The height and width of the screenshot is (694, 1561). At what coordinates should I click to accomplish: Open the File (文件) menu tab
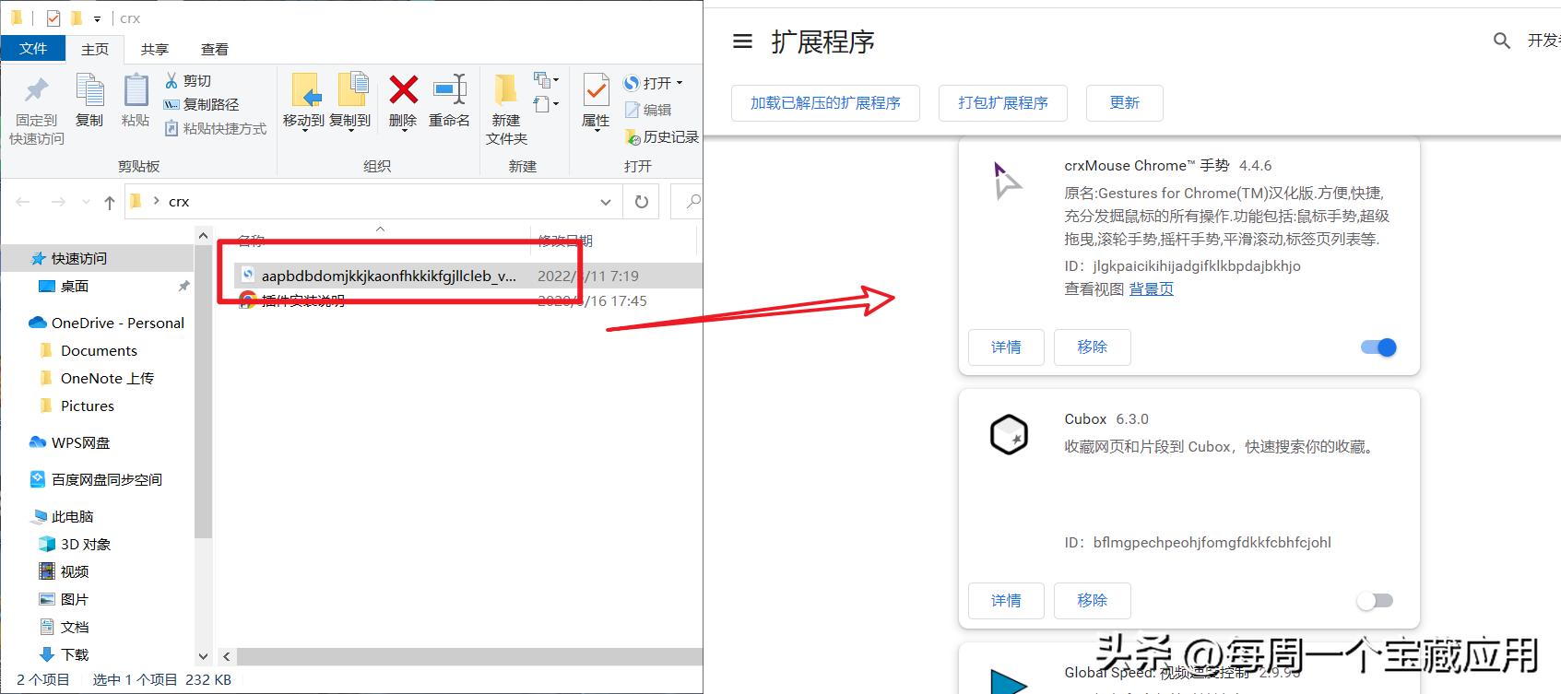pyautogui.click(x=33, y=49)
